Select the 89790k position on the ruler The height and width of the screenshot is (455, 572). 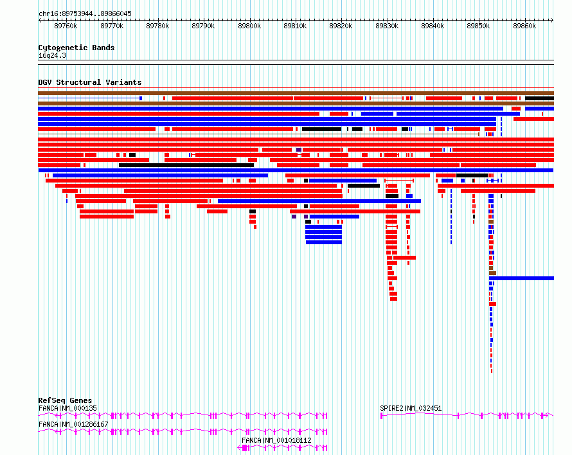click(203, 26)
